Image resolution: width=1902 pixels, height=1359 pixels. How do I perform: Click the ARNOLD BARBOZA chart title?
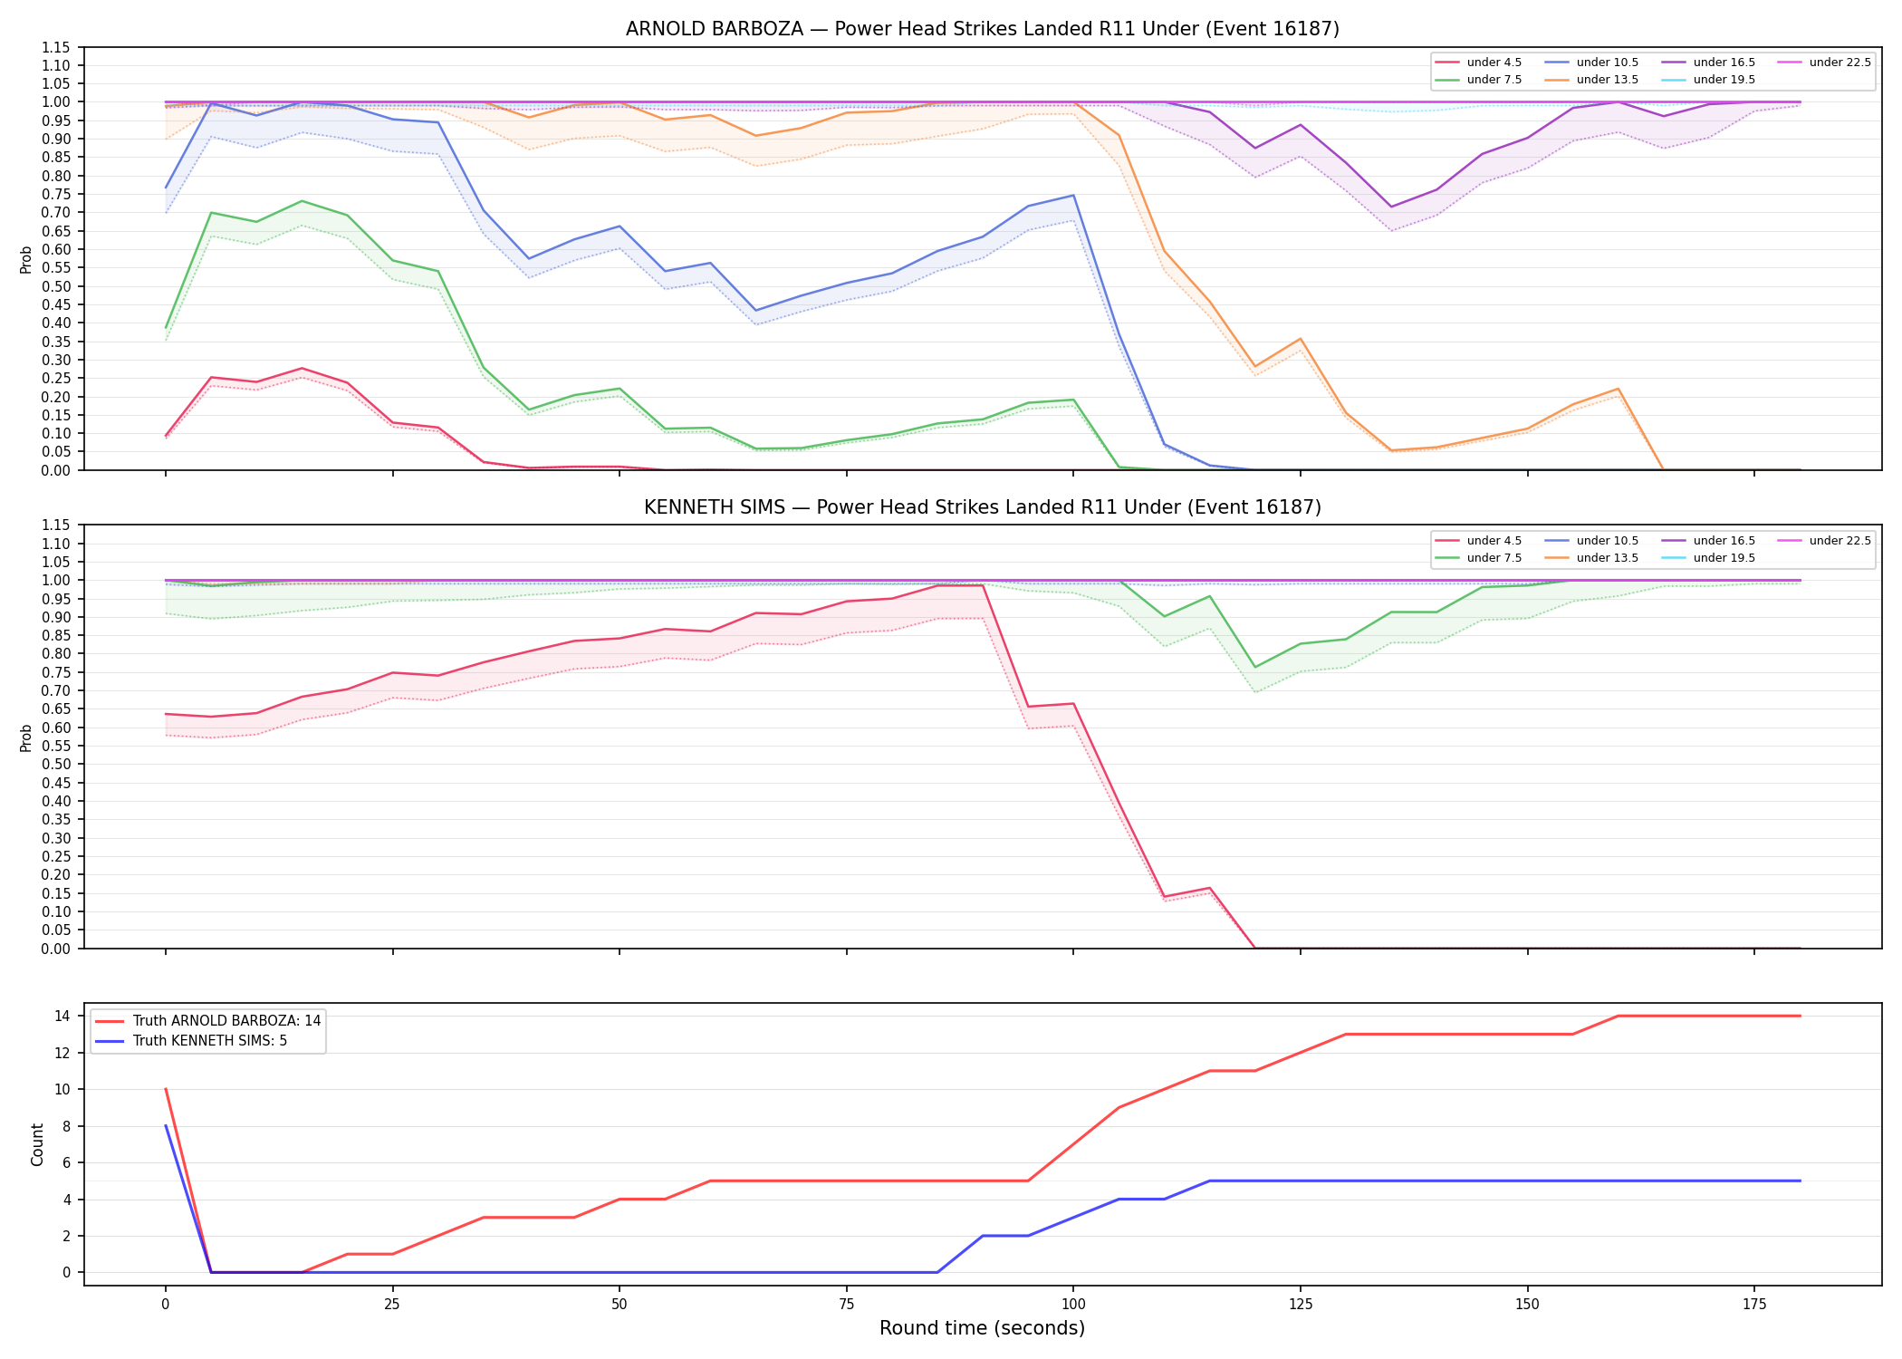pos(982,29)
